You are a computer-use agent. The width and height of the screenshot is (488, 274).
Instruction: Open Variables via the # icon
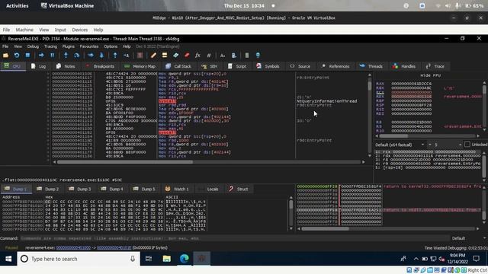click(x=209, y=56)
